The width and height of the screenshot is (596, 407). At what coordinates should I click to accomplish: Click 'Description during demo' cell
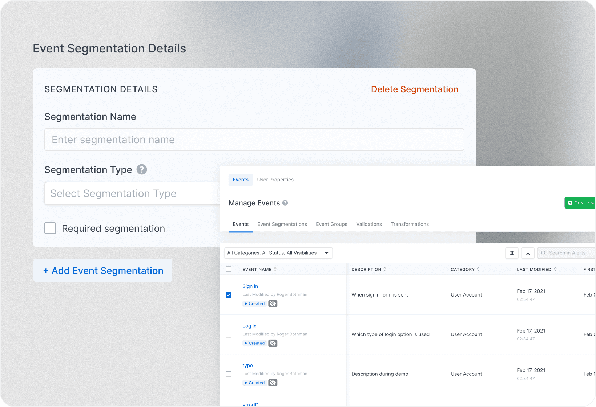(380, 374)
